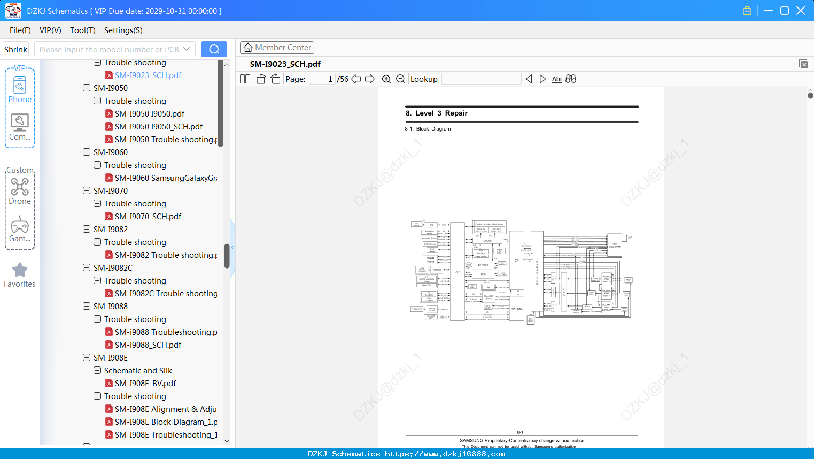Open SM-I9023_SCH.pdf in tree

148,75
